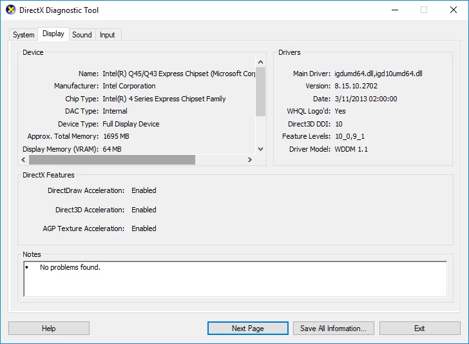Click the Exit button
Screen dimensions: 469x344
click(x=419, y=329)
